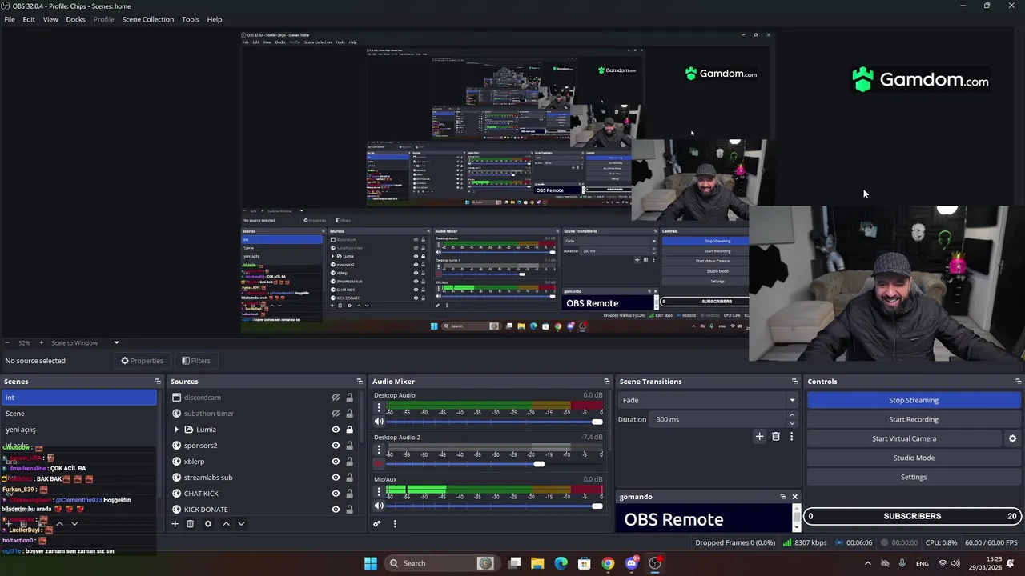Click Start Virtual Camera button

click(x=904, y=438)
